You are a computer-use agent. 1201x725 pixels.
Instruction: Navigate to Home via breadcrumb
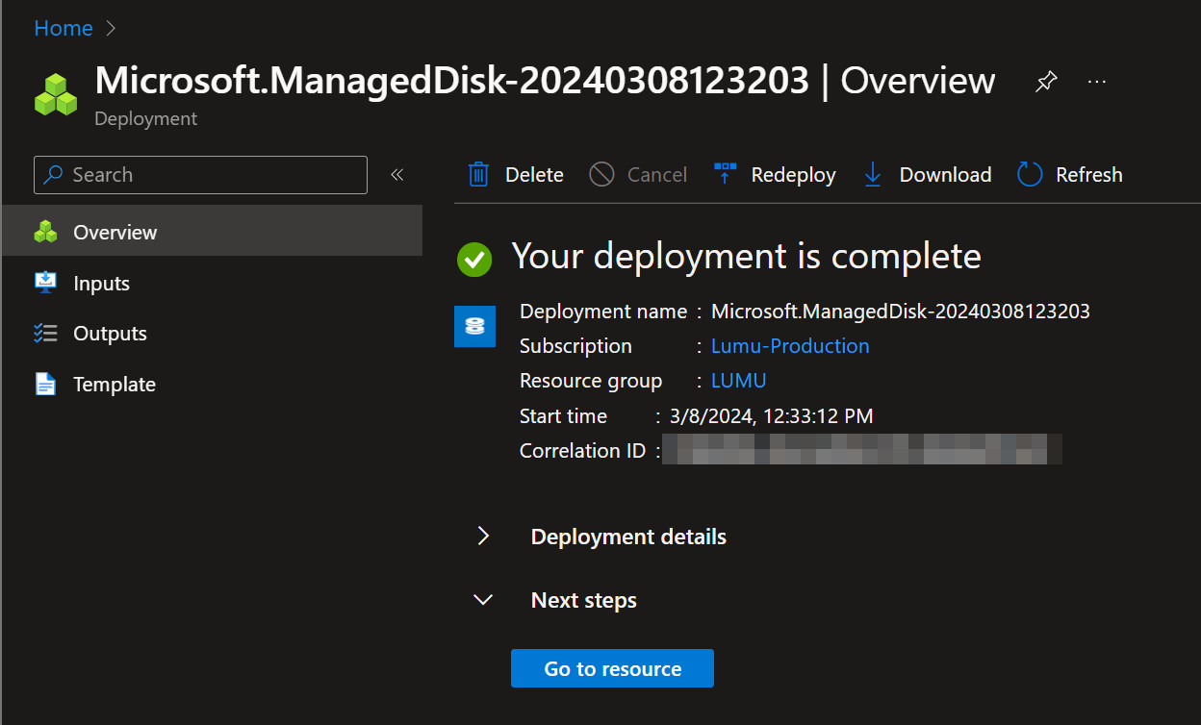pos(64,29)
